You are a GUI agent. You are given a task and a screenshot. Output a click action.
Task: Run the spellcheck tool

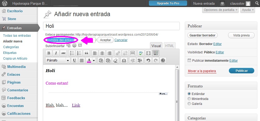[141, 53]
